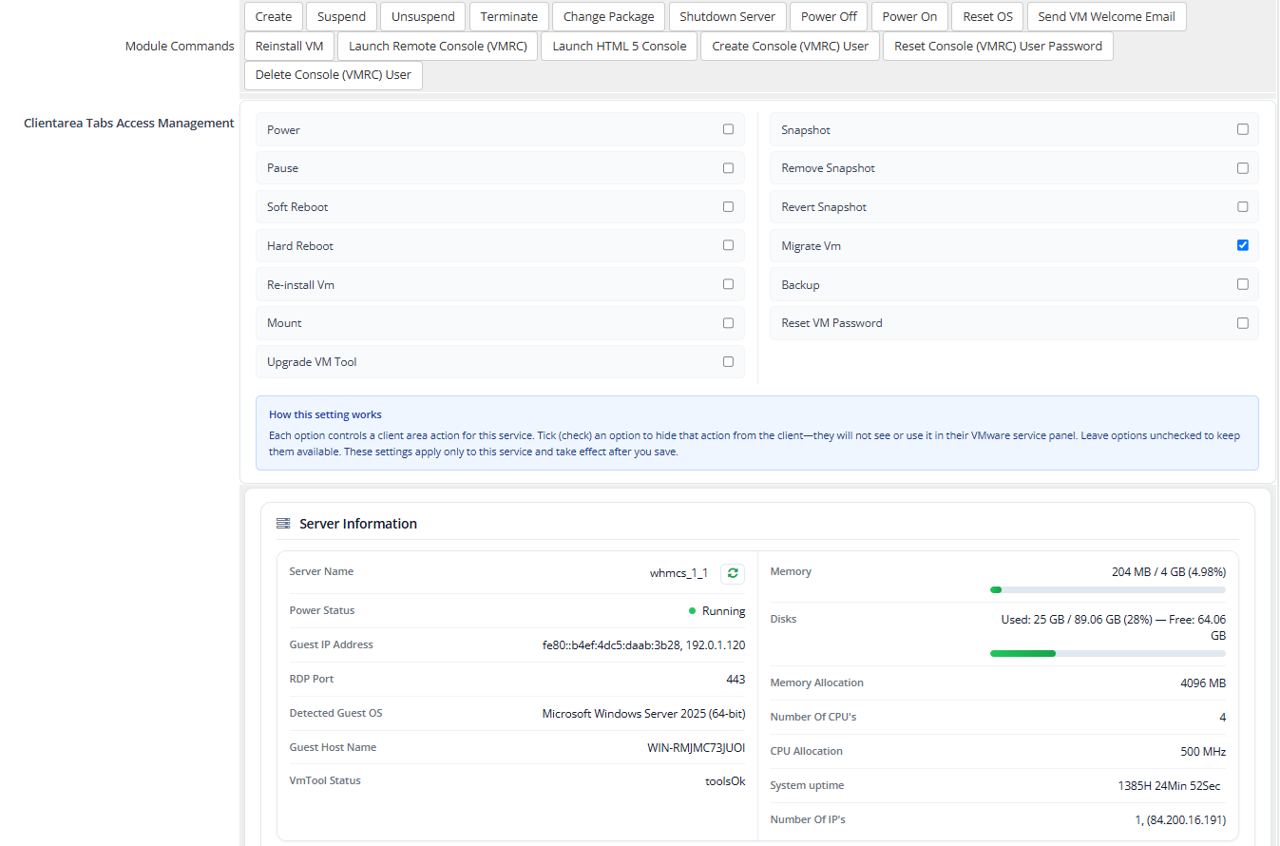Click the Change Package button
1280x846 pixels.
tap(608, 17)
